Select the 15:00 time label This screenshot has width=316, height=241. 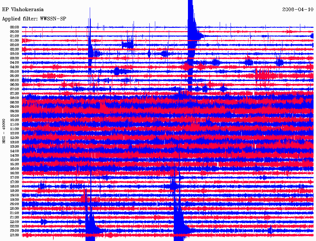(15, 160)
